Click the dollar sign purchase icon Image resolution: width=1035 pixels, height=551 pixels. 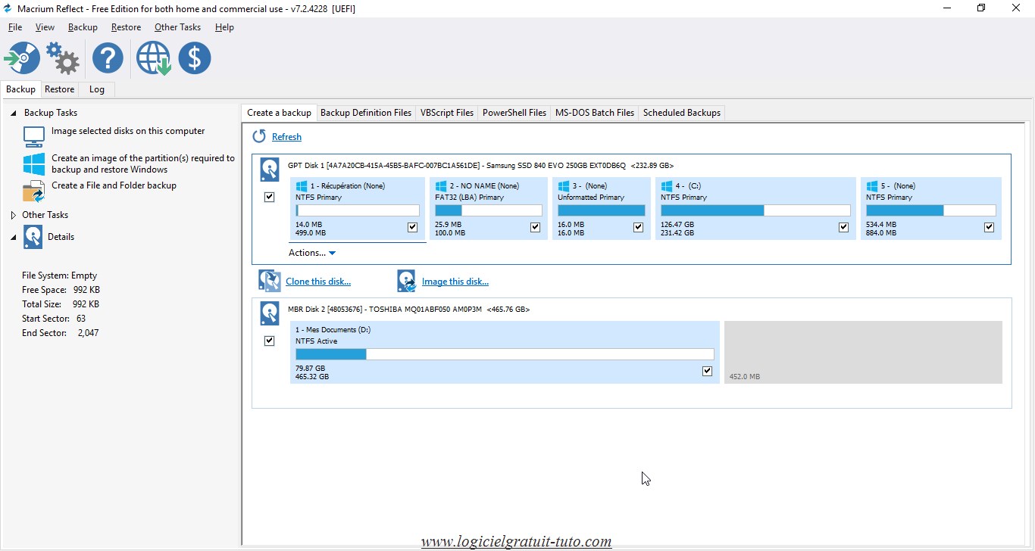tap(195, 58)
